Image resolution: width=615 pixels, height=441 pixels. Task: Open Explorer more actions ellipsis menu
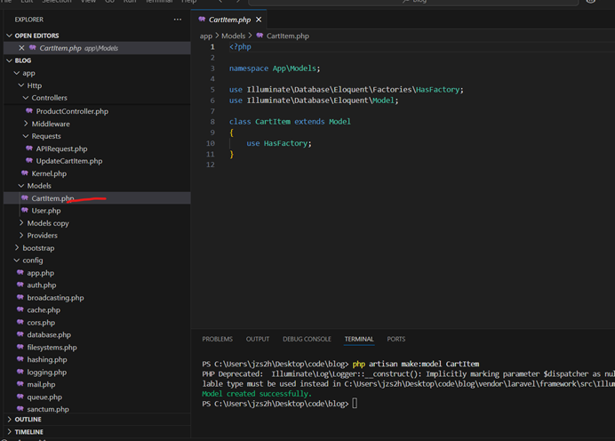pos(177,19)
